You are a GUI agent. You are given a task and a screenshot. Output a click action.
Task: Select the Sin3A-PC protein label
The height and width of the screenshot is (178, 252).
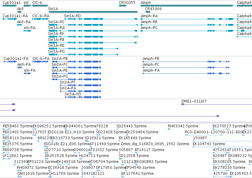pyautogui.click(x=60, y=65)
